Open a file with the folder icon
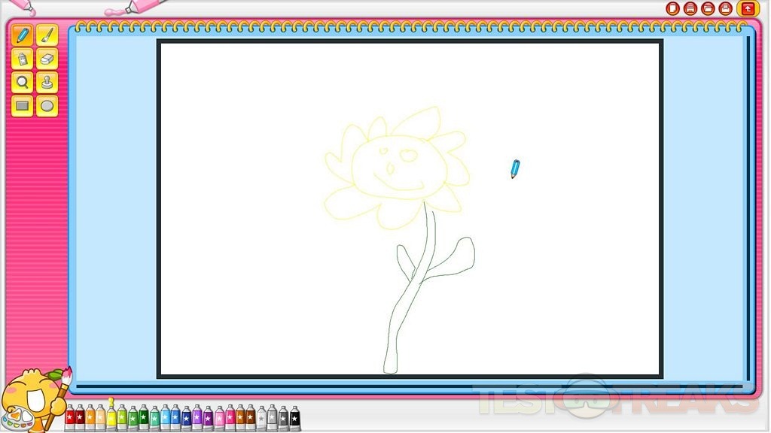Screen dimensions: 771x433 click(708, 8)
